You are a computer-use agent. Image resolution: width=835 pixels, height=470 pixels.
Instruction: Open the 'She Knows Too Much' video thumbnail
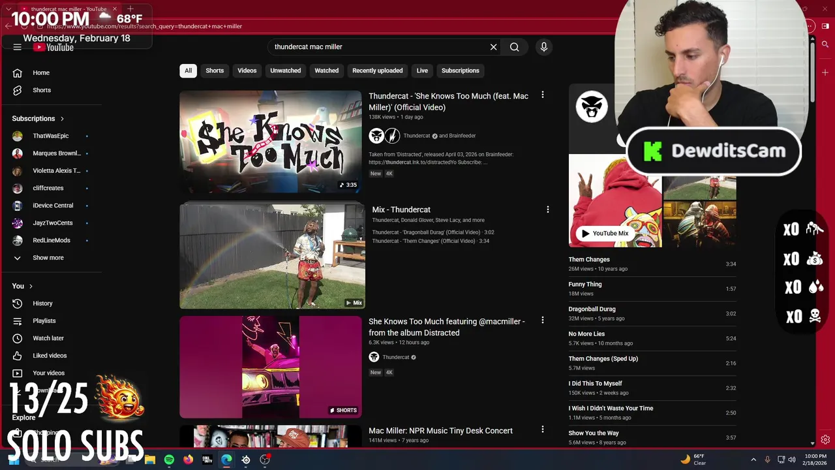click(x=271, y=142)
